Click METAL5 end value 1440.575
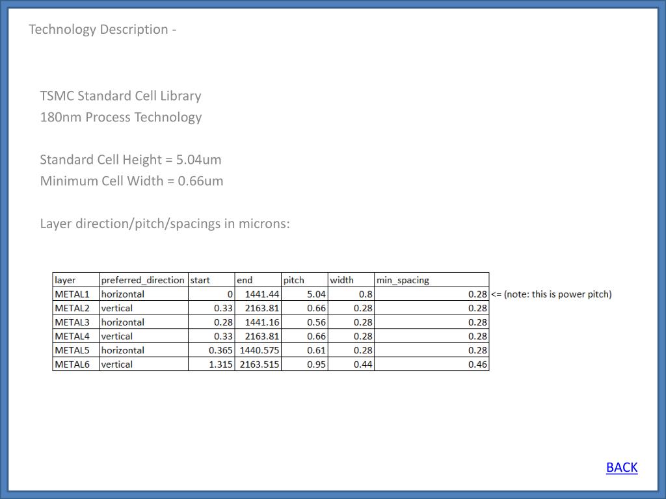The image size is (666, 499). (x=258, y=350)
